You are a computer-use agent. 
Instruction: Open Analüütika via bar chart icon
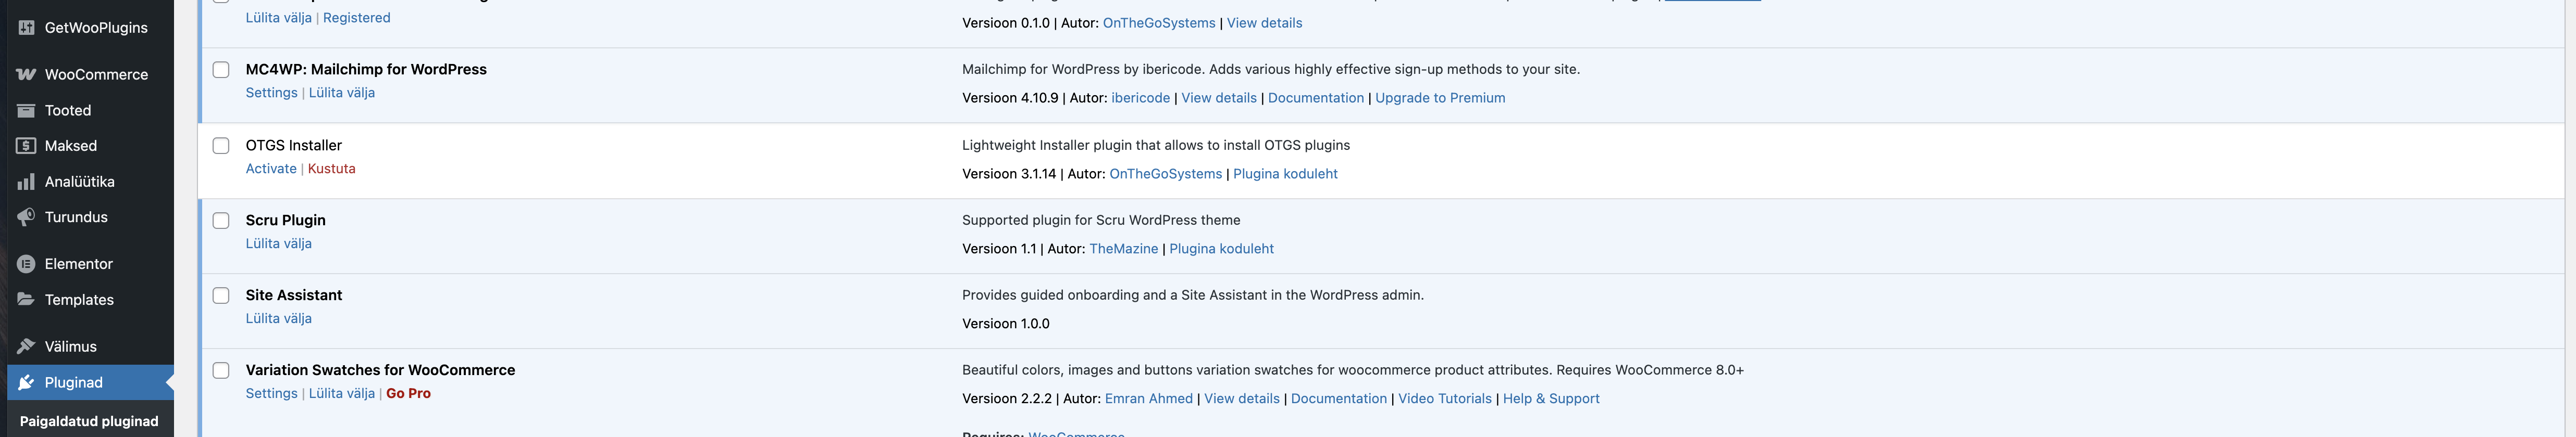click(x=26, y=182)
